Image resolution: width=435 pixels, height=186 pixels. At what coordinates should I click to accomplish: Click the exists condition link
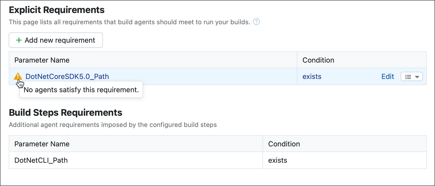click(312, 76)
